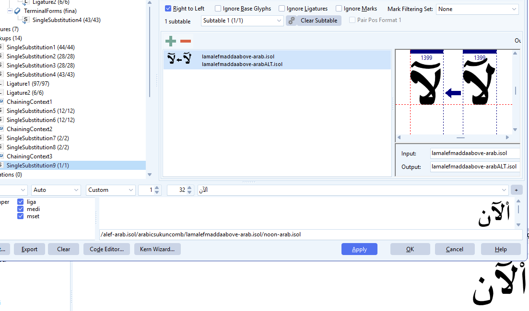Image resolution: width=529 pixels, height=311 pixels.
Task: Open the Subtable 1 (1/1) dropdown
Action: tap(242, 21)
